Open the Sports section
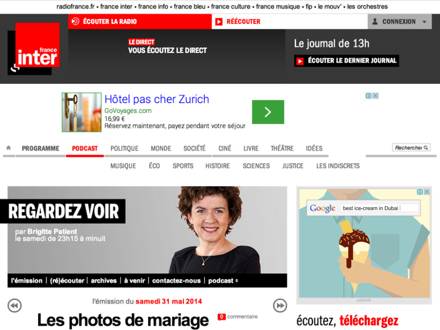 pyautogui.click(x=183, y=166)
